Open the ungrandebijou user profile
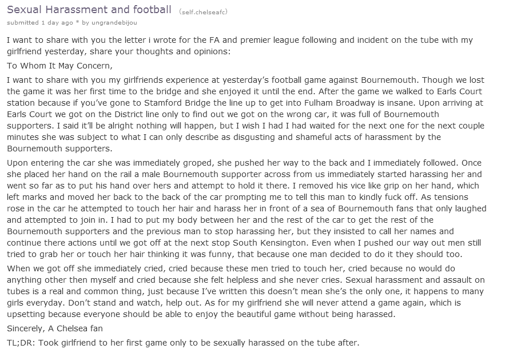The height and width of the screenshot is (357, 513). tap(114, 22)
